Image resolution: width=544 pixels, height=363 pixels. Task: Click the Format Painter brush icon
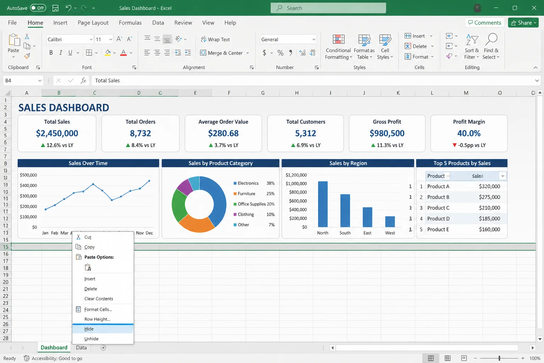coord(27,56)
